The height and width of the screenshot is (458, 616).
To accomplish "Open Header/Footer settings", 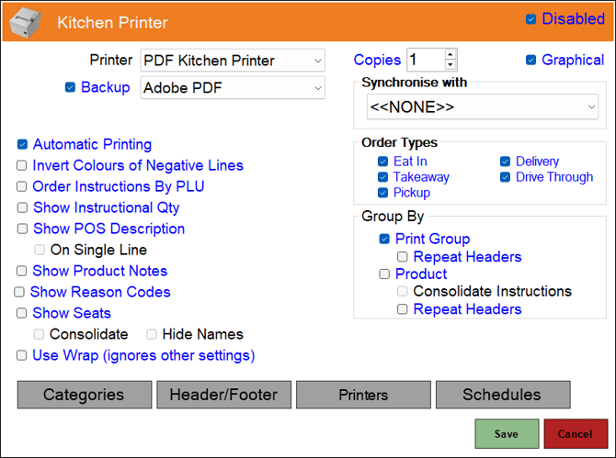I will 223,395.
